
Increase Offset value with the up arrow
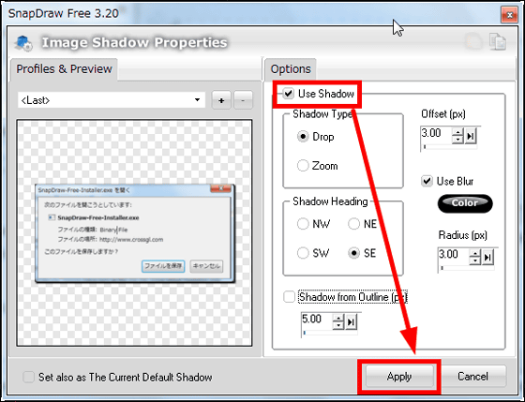click(457, 132)
